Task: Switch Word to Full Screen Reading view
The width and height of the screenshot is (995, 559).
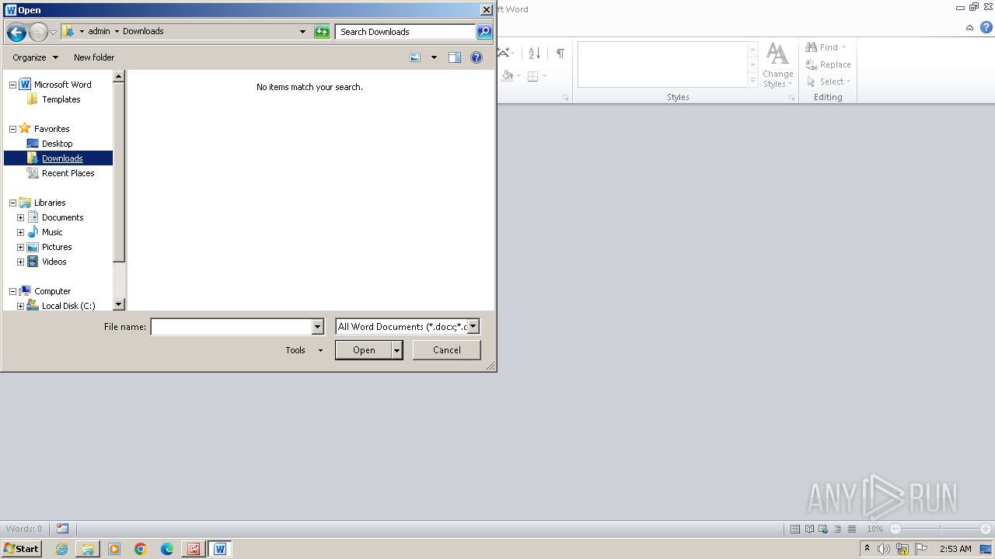Action: [x=809, y=529]
